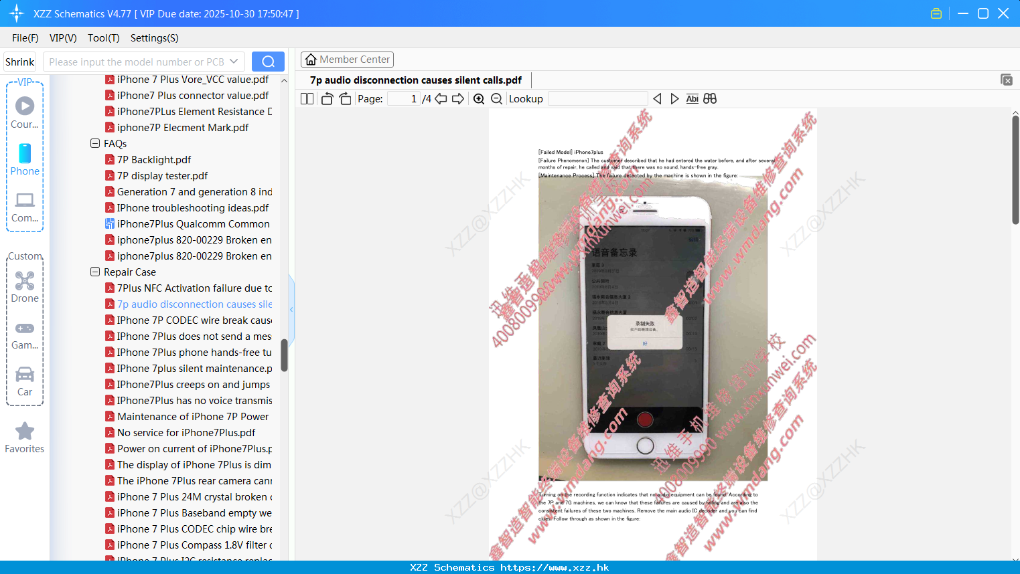Select the Computer category in sidebar
Screen dimensions: 1020x574
[25, 207]
